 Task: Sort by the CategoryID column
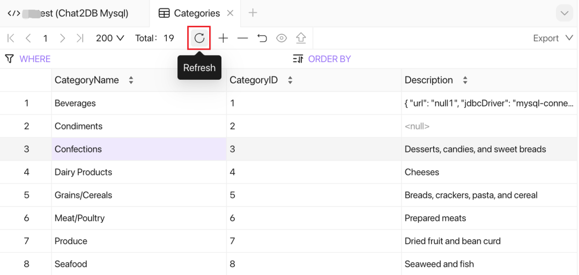pos(290,80)
